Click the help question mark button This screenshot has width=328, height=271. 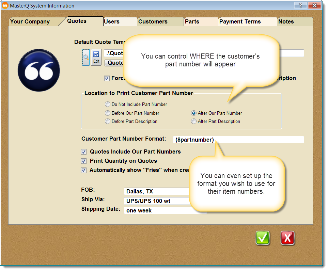pyautogui.click(x=300, y=5)
